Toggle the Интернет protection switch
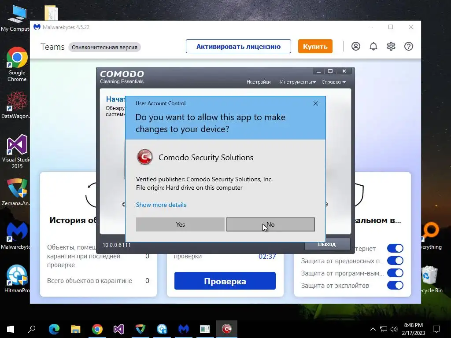The width and height of the screenshot is (451, 338). click(395, 248)
